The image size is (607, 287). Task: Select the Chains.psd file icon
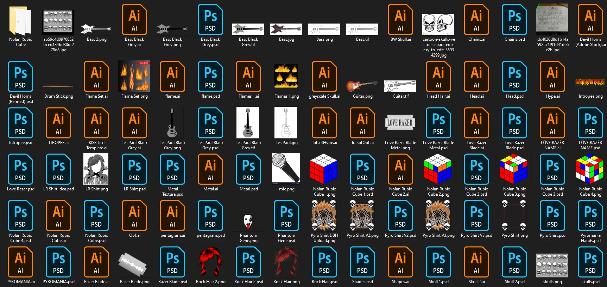pos(514,20)
